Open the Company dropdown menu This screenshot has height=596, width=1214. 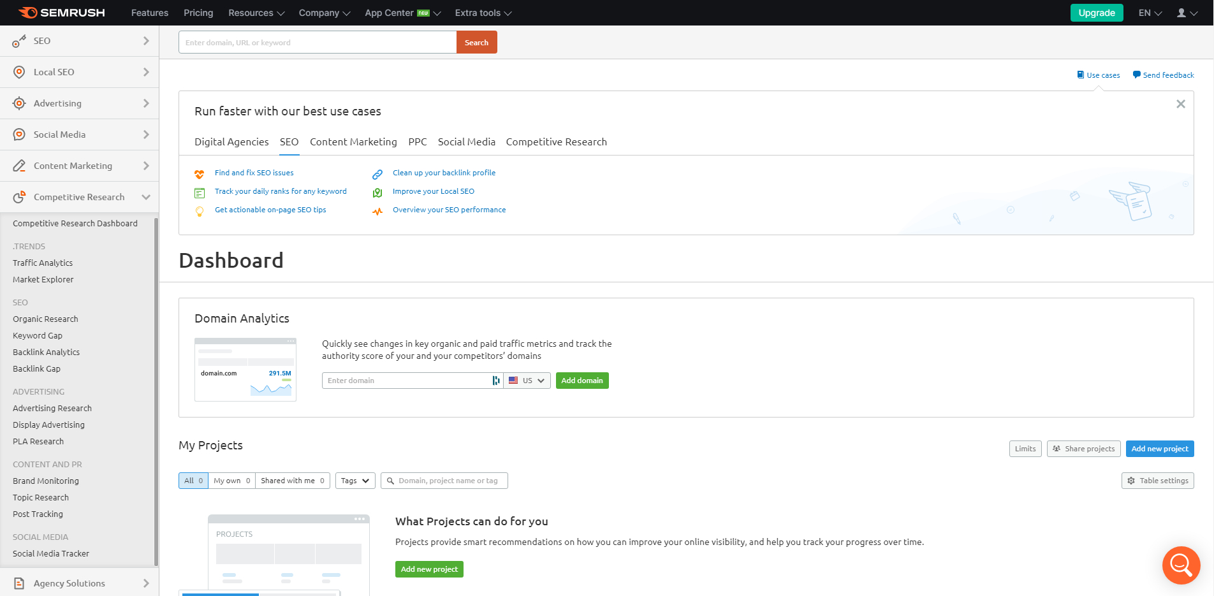coord(325,13)
